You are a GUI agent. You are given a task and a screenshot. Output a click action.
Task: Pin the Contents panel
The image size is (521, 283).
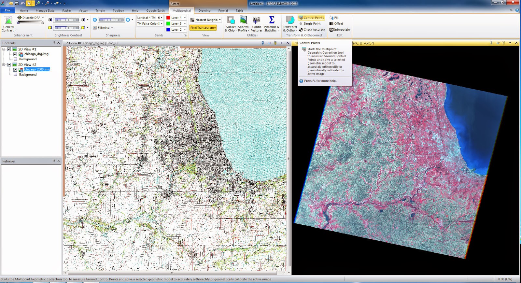click(x=54, y=43)
